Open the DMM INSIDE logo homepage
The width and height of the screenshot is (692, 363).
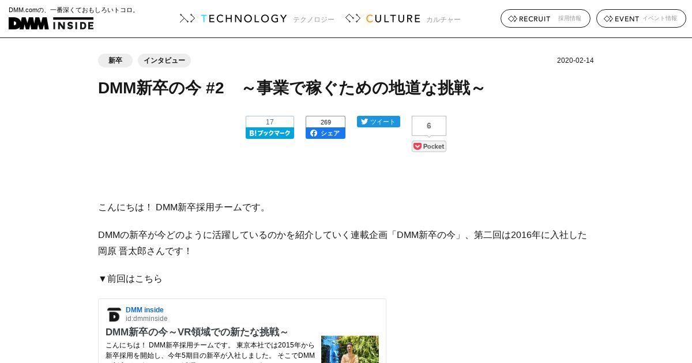click(x=51, y=24)
